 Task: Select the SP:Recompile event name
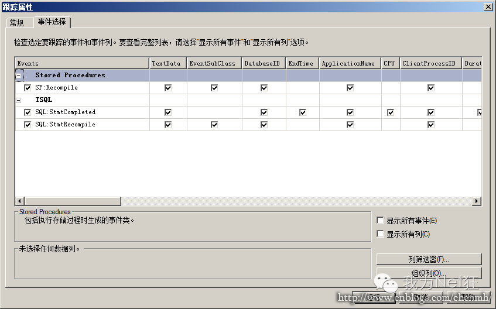56,88
